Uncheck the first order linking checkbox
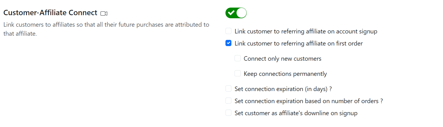 (x=228, y=43)
